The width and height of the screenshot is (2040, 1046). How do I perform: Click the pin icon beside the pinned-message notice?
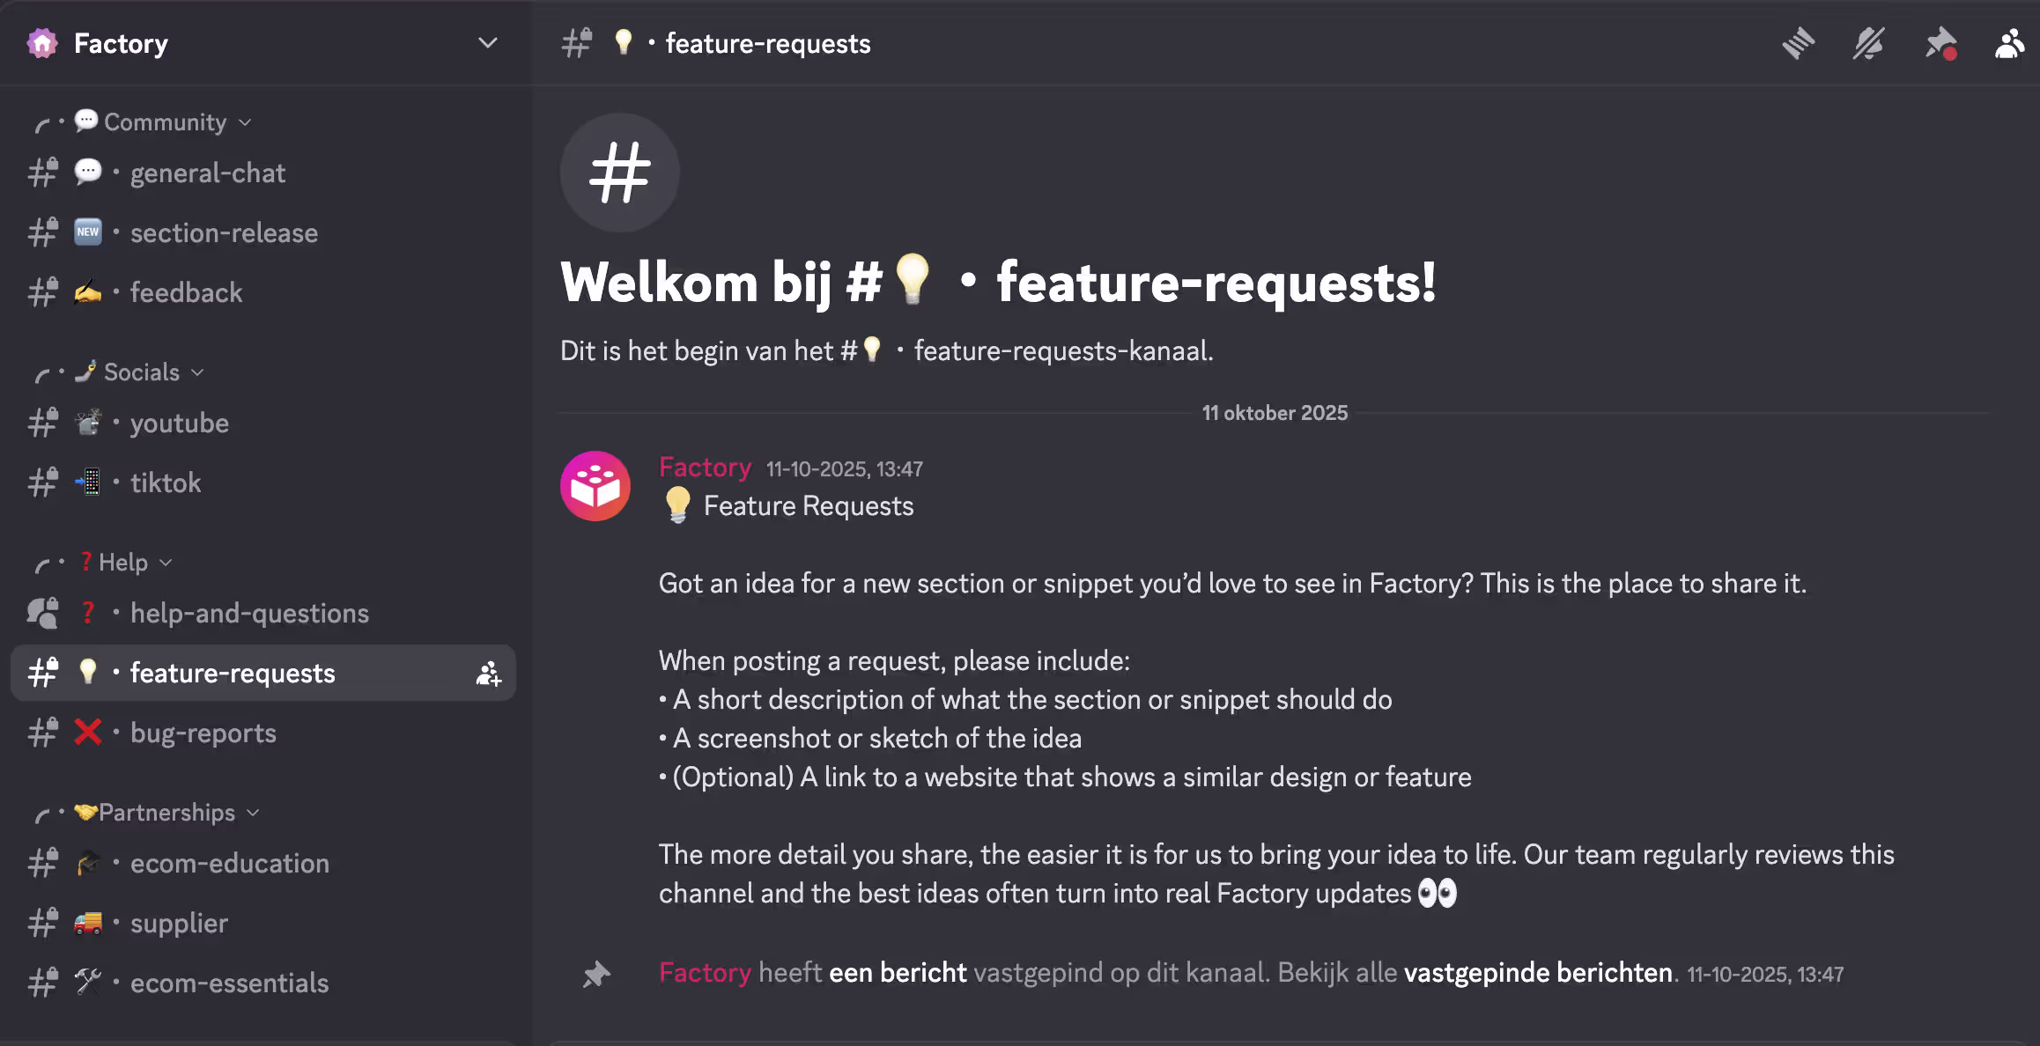tap(595, 975)
